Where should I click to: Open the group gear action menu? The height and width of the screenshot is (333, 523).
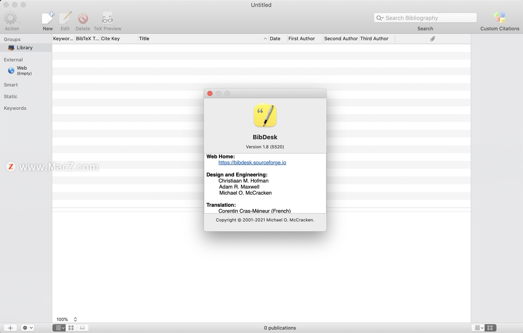coord(28,328)
